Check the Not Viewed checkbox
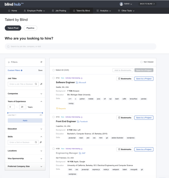This screenshot has height=178, width=169. click(142, 62)
